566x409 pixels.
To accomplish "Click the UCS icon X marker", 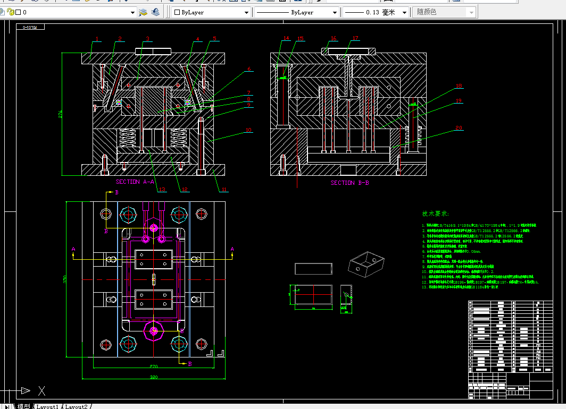I will (42, 391).
